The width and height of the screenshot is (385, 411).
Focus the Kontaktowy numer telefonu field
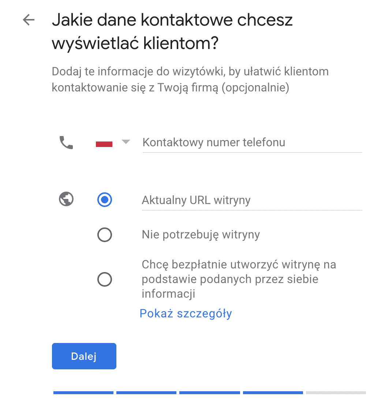click(252, 142)
